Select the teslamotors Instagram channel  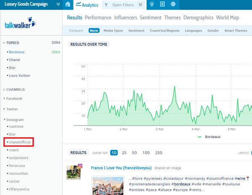[x=18, y=158]
